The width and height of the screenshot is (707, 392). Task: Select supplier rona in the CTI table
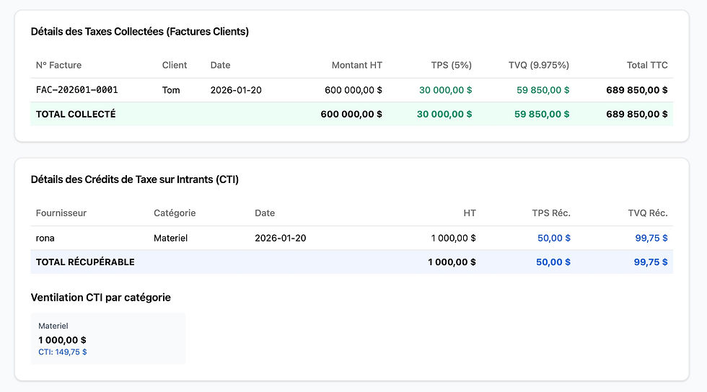click(x=45, y=238)
